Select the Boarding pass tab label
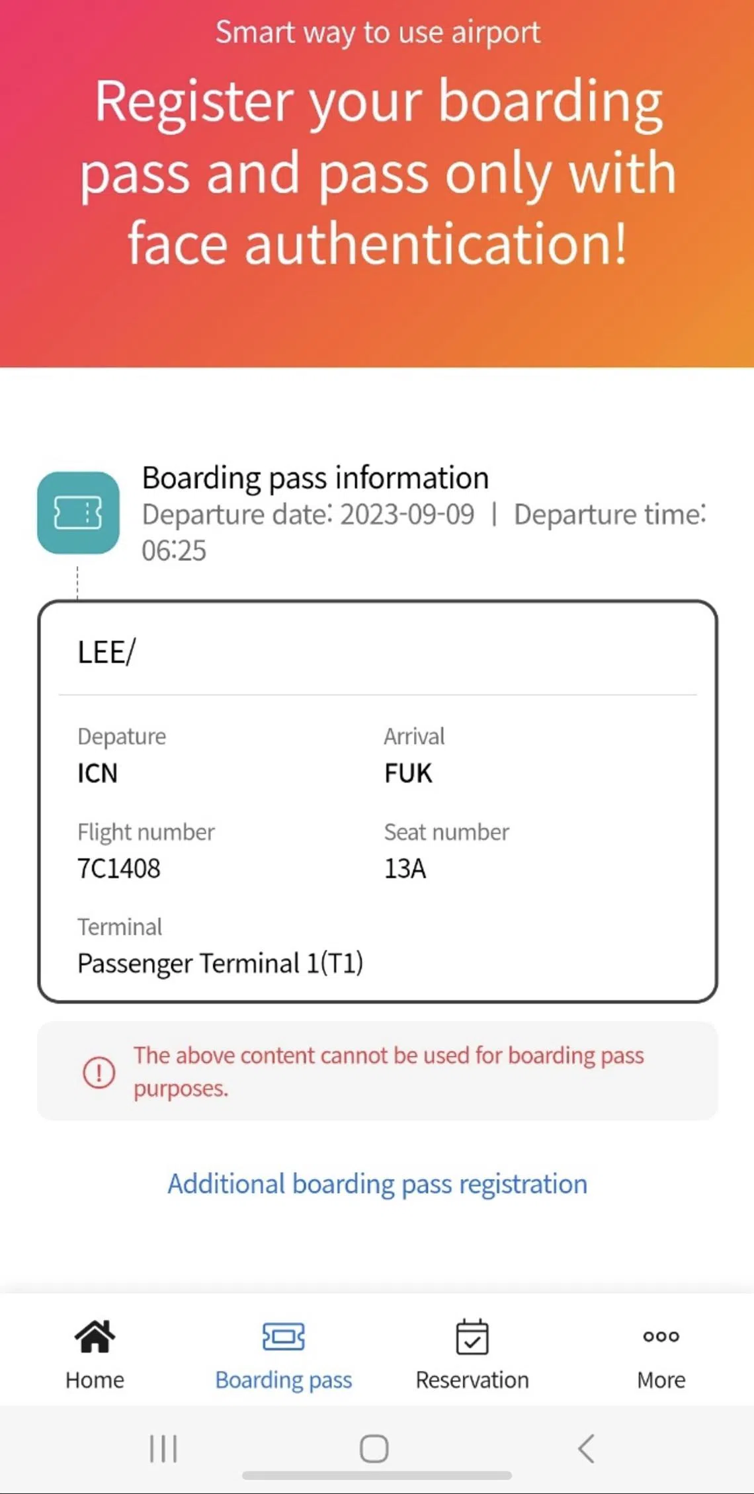The width and height of the screenshot is (754, 1494). point(283,1380)
